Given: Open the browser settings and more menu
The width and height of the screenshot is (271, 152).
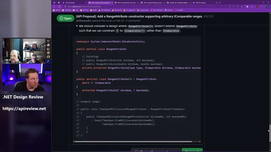Looking at the screenshot, I should [x=263, y=7].
